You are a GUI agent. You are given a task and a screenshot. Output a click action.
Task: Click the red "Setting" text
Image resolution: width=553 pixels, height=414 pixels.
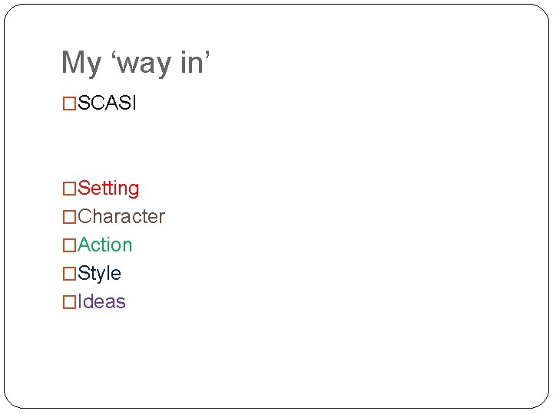coord(108,189)
